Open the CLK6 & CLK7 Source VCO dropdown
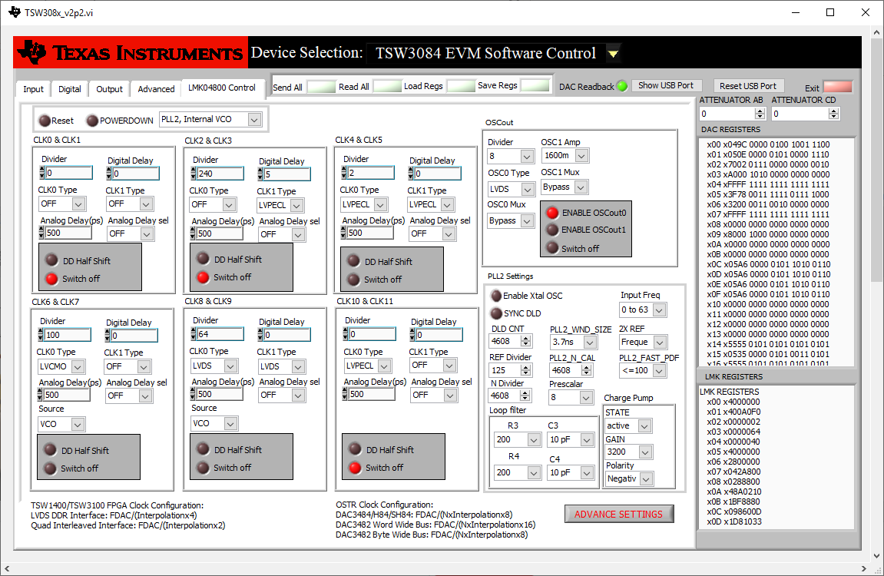Viewport: 884px width, 576px height. click(78, 424)
